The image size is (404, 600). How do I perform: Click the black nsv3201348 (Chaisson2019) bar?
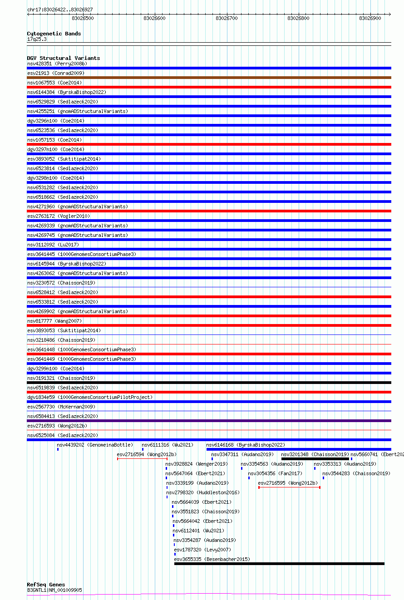pyautogui.click(x=315, y=459)
